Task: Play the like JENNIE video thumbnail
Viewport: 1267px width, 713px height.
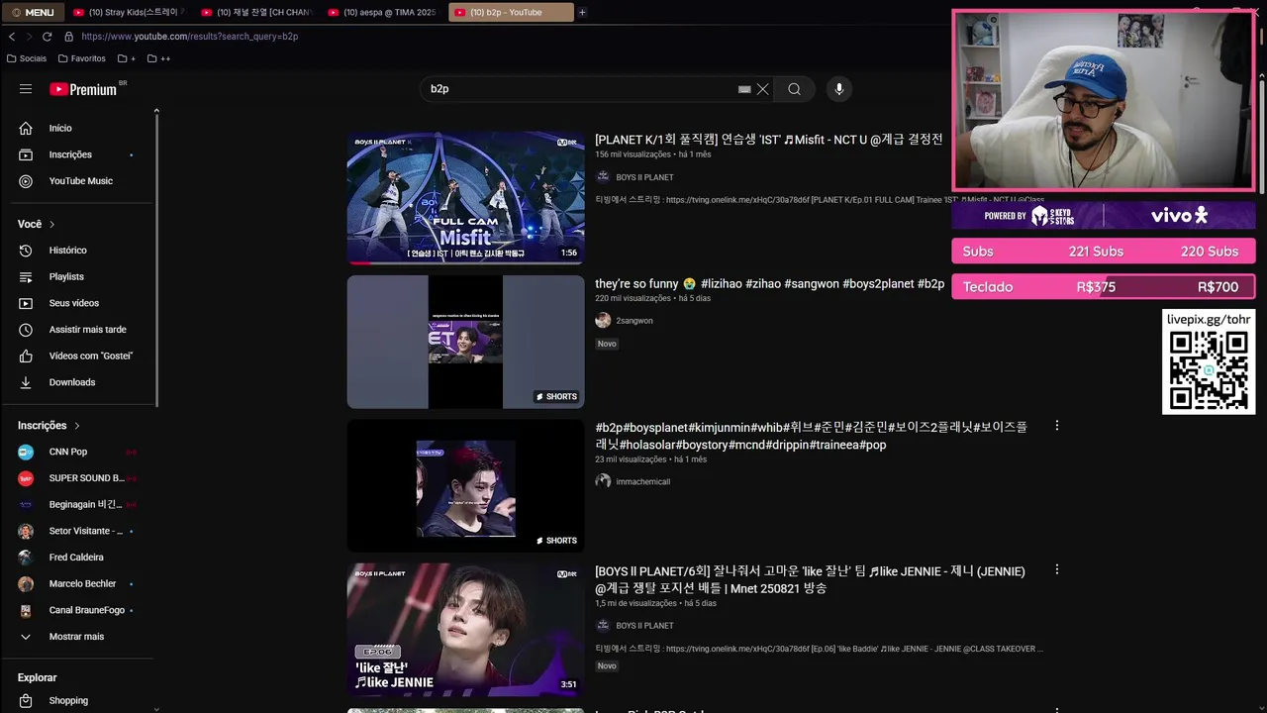Action: [465, 630]
